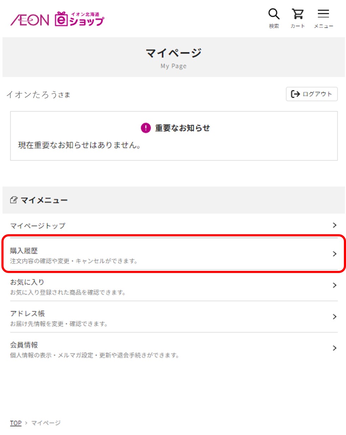Open the hamburger menu icon
Screen dimensions: 346x435
point(323,14)
